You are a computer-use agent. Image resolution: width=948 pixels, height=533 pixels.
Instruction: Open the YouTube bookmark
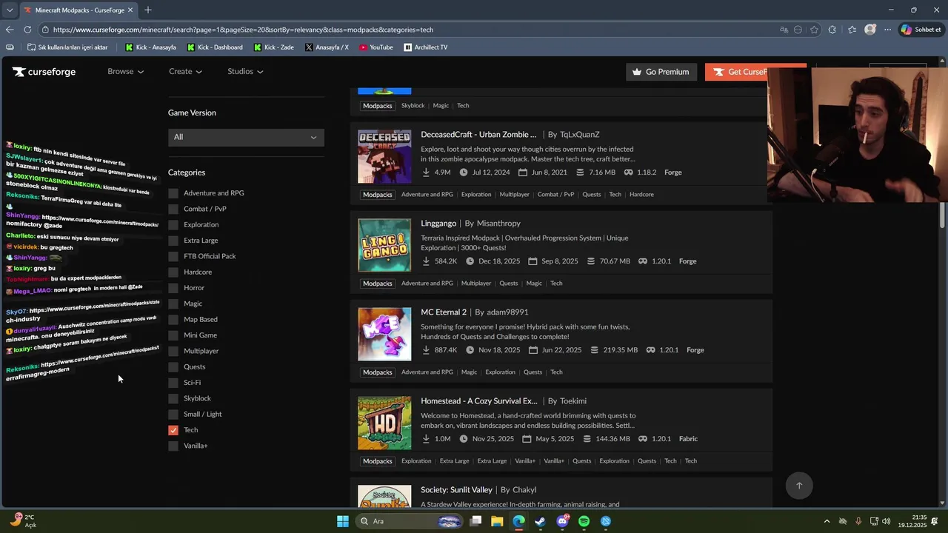[376, 47]
